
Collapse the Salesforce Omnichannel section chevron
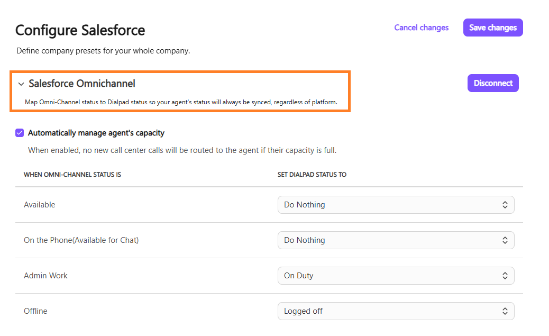21,84
